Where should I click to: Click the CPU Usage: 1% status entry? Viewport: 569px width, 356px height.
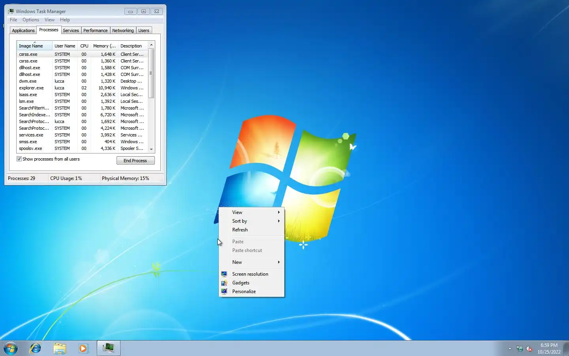(66, 178)
